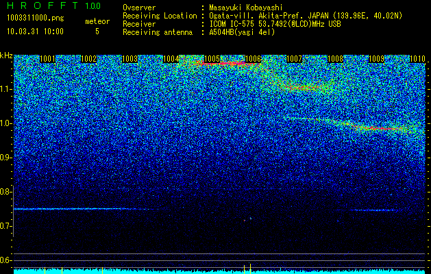This screenshot has width=431, height=274.
Task: Click the file name 1003311000.png
Action: click(36, 18)
